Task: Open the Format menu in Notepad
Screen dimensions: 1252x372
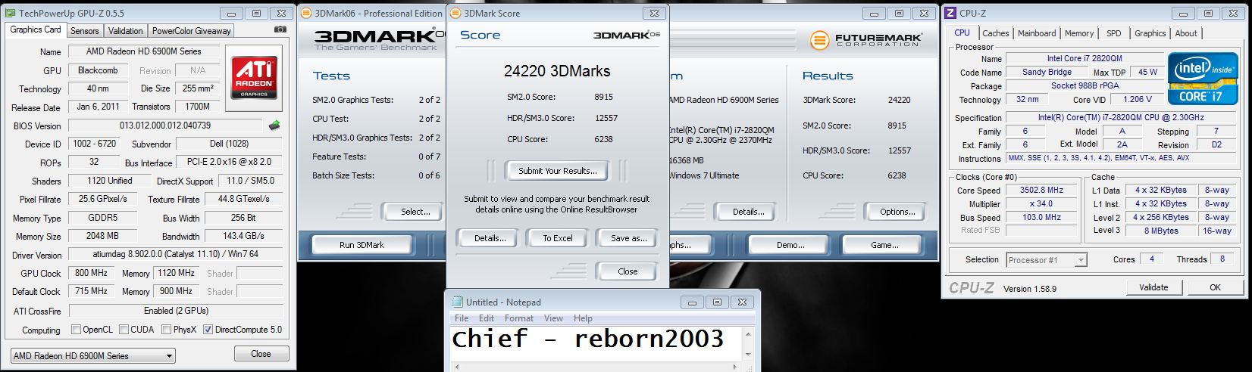Action: (519, 318)
